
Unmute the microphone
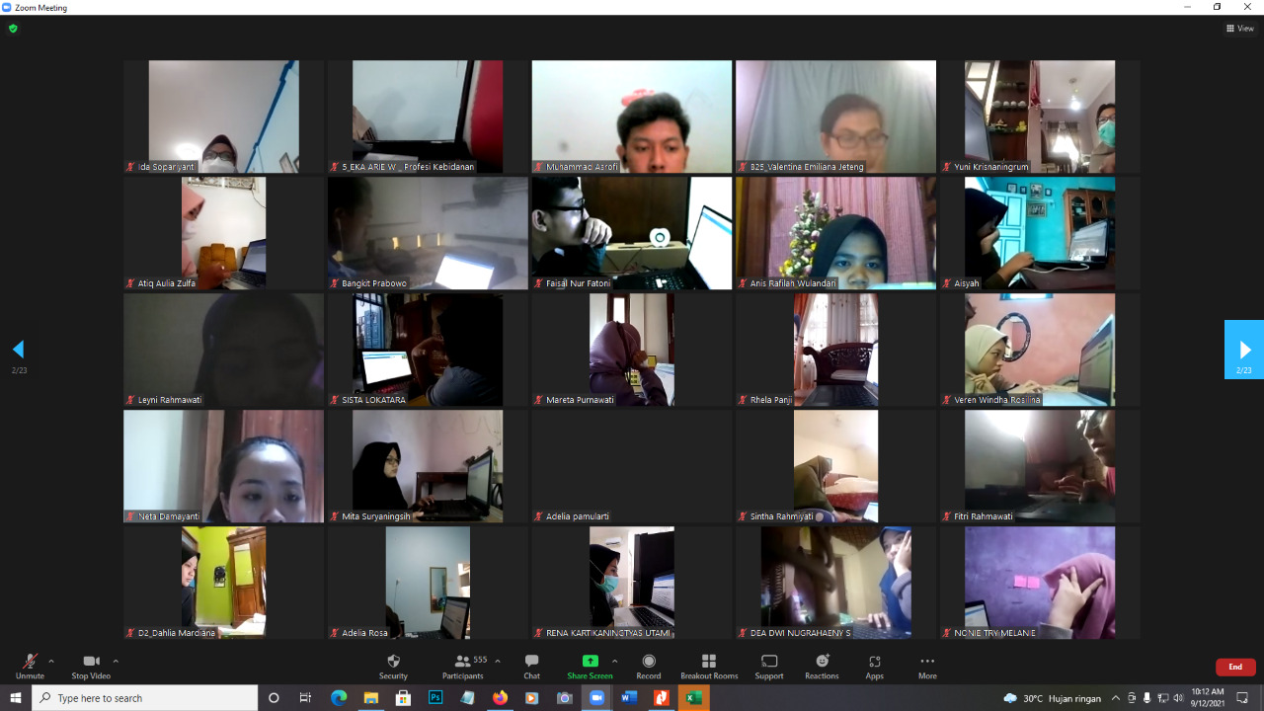coord(30,662)
